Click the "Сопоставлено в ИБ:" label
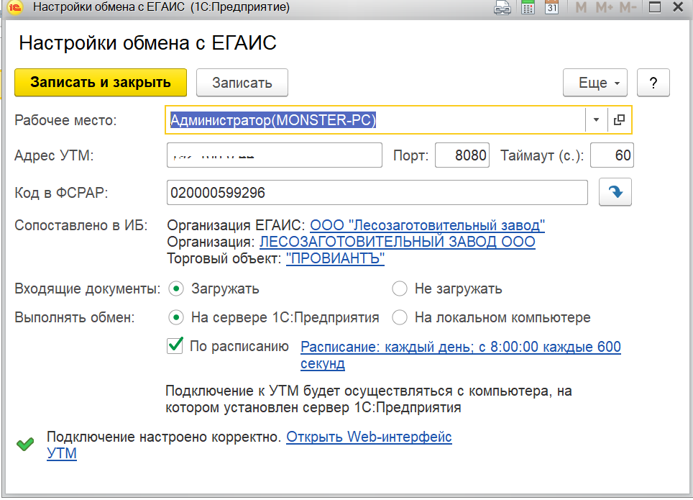693x500 pixels. pyautogui.click(x=81, y=225)
